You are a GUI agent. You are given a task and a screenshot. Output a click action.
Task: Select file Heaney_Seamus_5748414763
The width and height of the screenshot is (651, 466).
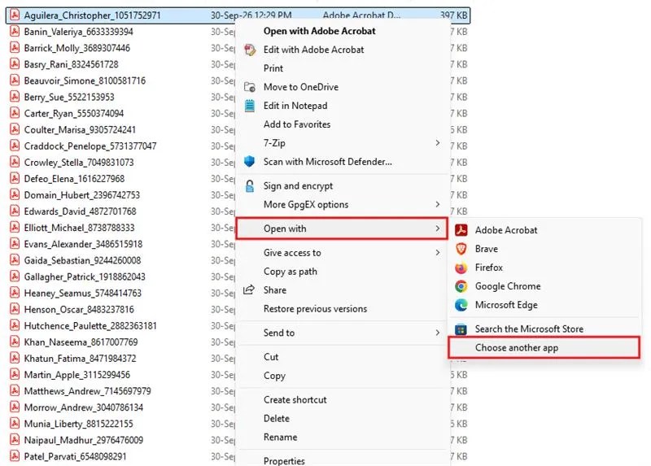point(83,293)
